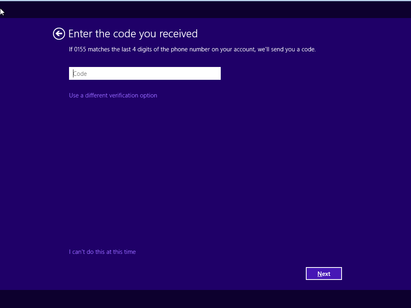Open 'Use a different verification option' link
The width and height of the screenshot is (411, 308).
(x=113, y=95)
